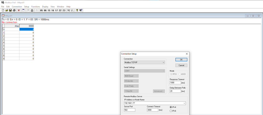Expand the IP Address or Node Name dropdown
Image resolution: width=263 pixels, height=115 pixels.
point(185,103)
